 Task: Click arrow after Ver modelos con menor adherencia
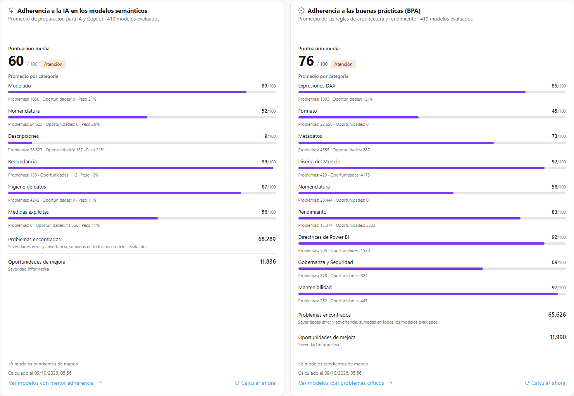click(x=100, y=383)
